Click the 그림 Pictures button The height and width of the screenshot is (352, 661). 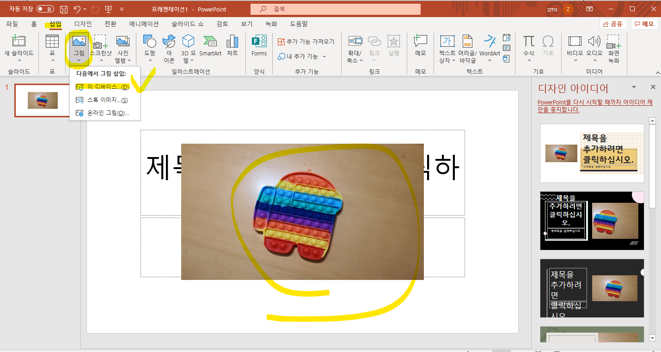[x=79, y=49]
